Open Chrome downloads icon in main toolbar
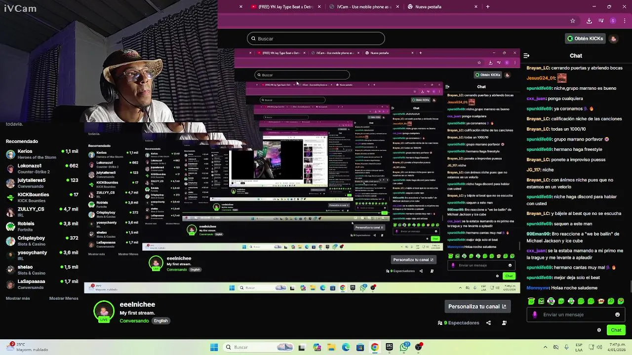The width and height of the screenshot is (632, 355). click(x=589, y=21)
